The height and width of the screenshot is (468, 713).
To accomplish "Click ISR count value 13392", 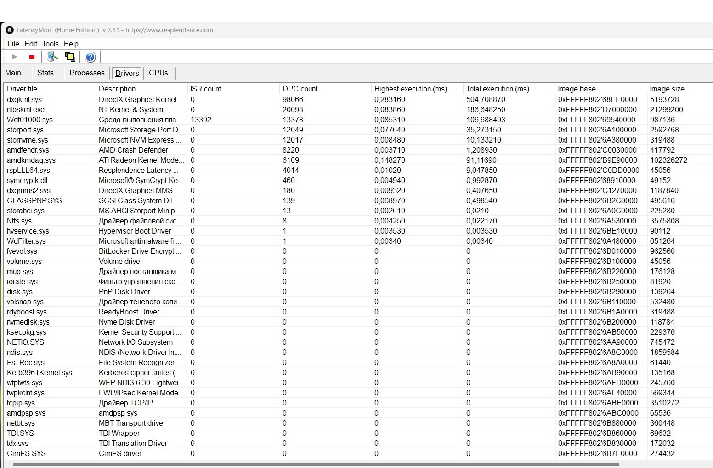I will coord(201,120).
